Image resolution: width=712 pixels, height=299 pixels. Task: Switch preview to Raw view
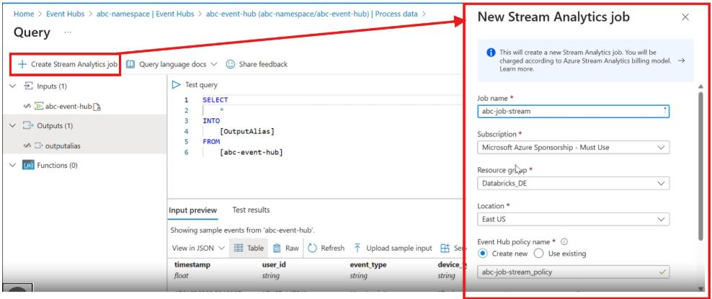(285, 248)
